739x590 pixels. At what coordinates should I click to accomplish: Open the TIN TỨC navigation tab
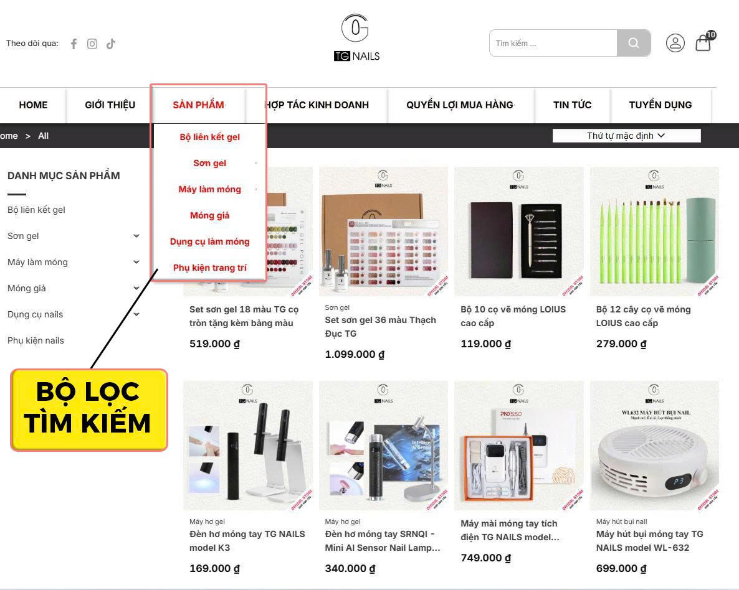(x=572, y=105)
